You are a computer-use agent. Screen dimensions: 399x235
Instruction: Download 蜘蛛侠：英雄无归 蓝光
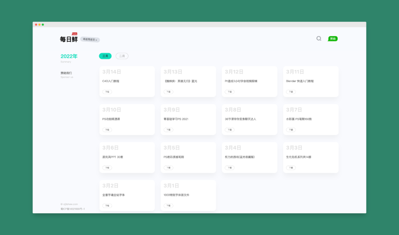point(168,92)
